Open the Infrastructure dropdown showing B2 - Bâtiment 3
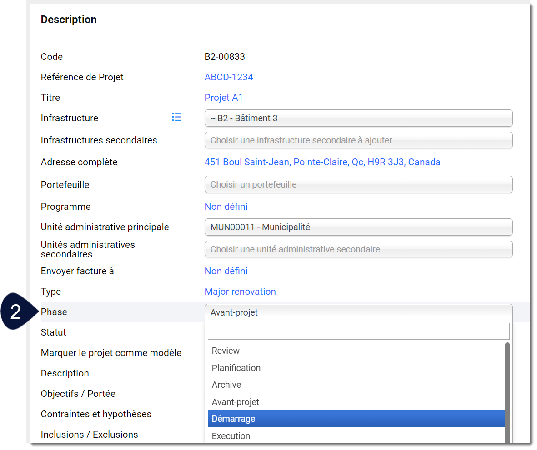 click(358, 118)
